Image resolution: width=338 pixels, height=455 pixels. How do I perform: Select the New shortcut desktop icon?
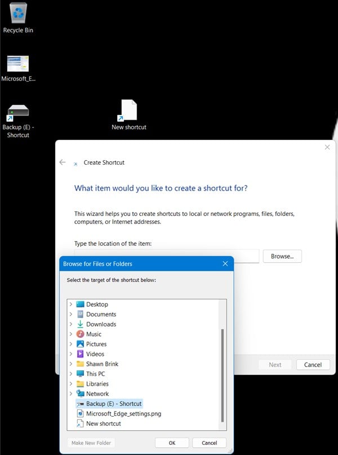tap(129, 115)
